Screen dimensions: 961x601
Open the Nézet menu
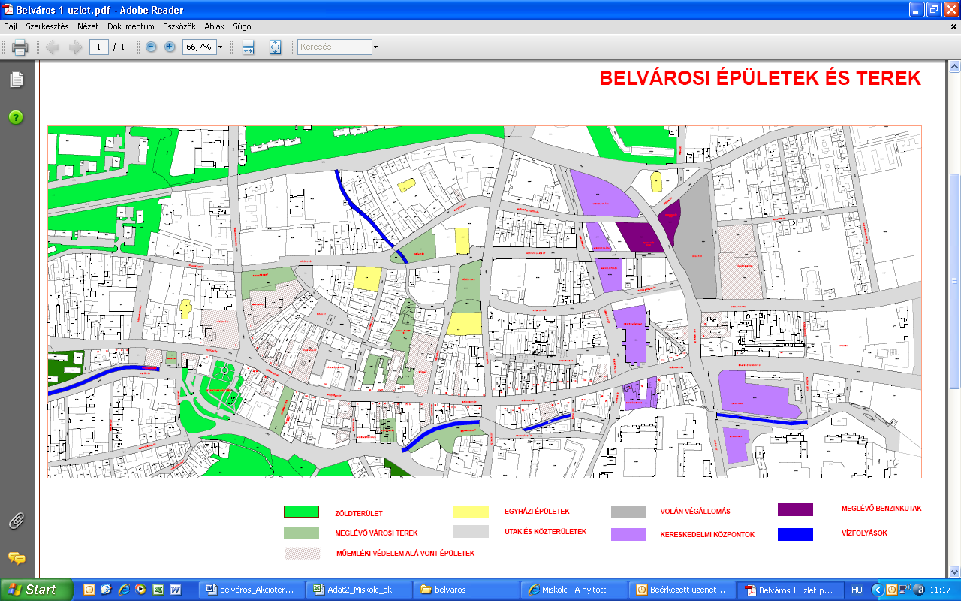click(88, 26)
